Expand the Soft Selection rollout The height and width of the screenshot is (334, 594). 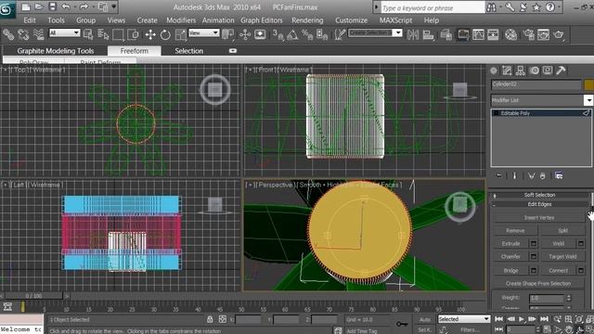pos(539,195)
